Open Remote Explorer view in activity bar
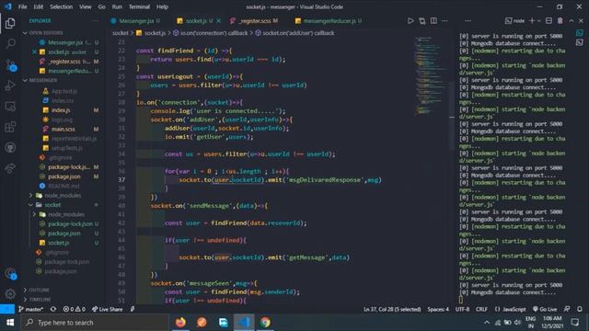 (x=10, y=107)
